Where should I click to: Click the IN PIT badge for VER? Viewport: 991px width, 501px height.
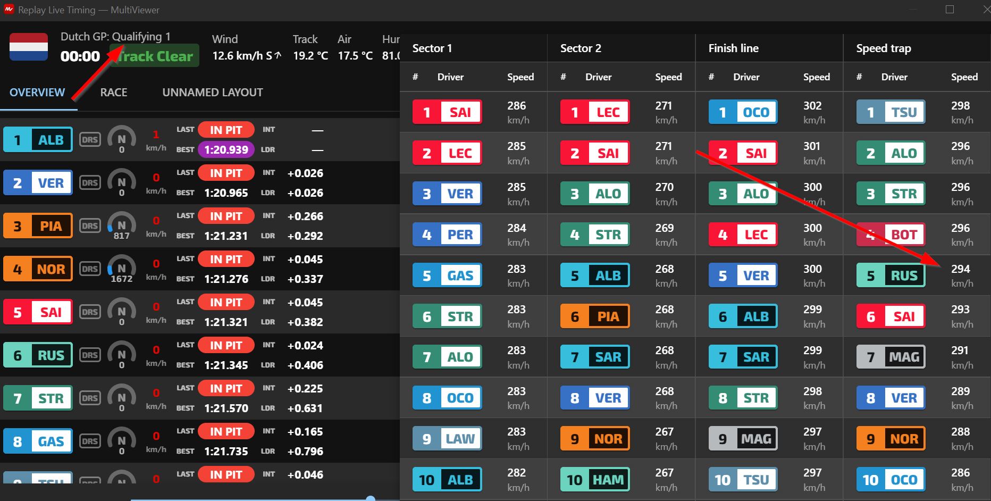225,173
